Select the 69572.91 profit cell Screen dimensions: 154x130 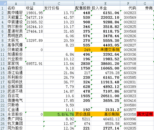(34, 64)
